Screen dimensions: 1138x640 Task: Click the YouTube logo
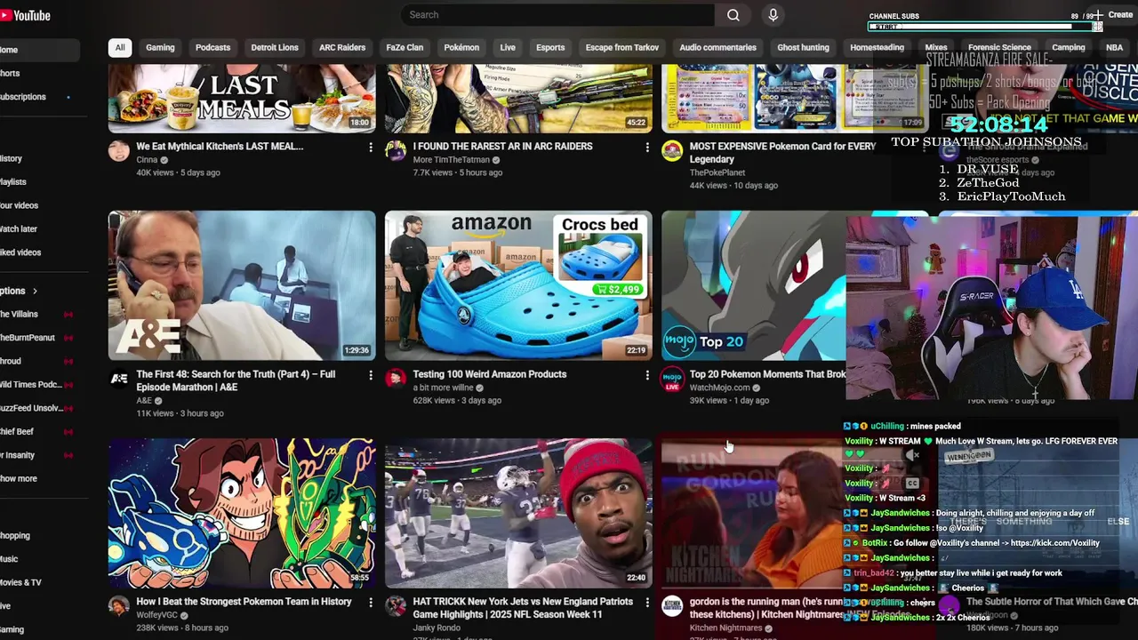[x=26, y=15]
